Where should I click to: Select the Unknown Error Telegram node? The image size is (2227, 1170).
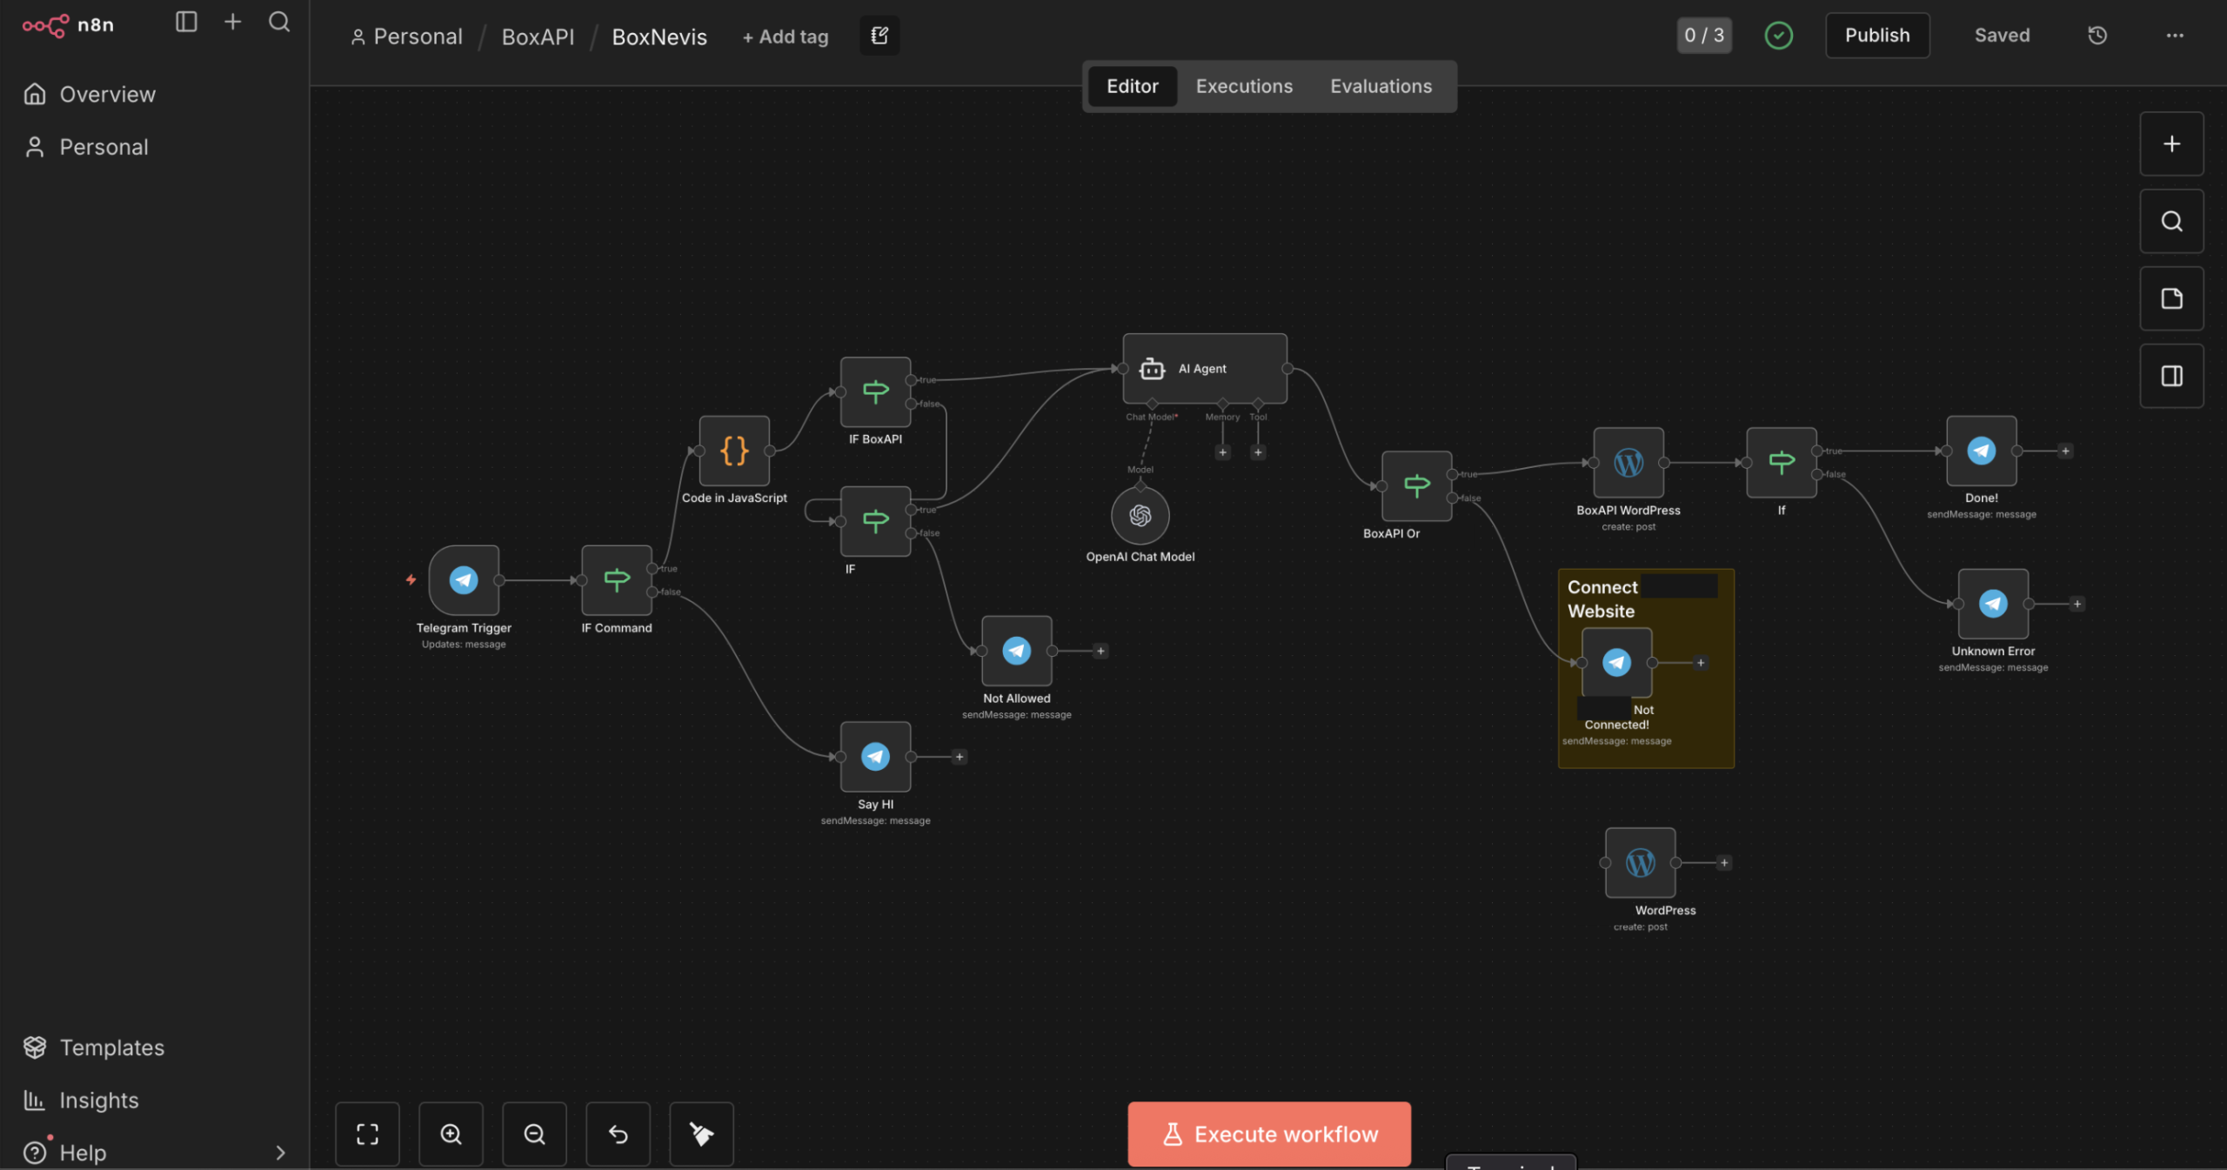(1993, 604)
